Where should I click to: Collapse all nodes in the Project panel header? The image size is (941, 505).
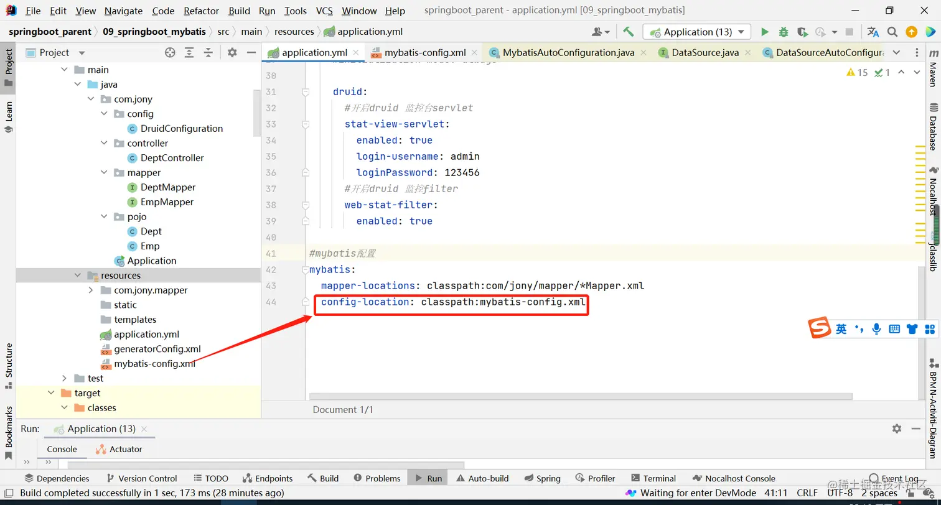pos(208,53)
